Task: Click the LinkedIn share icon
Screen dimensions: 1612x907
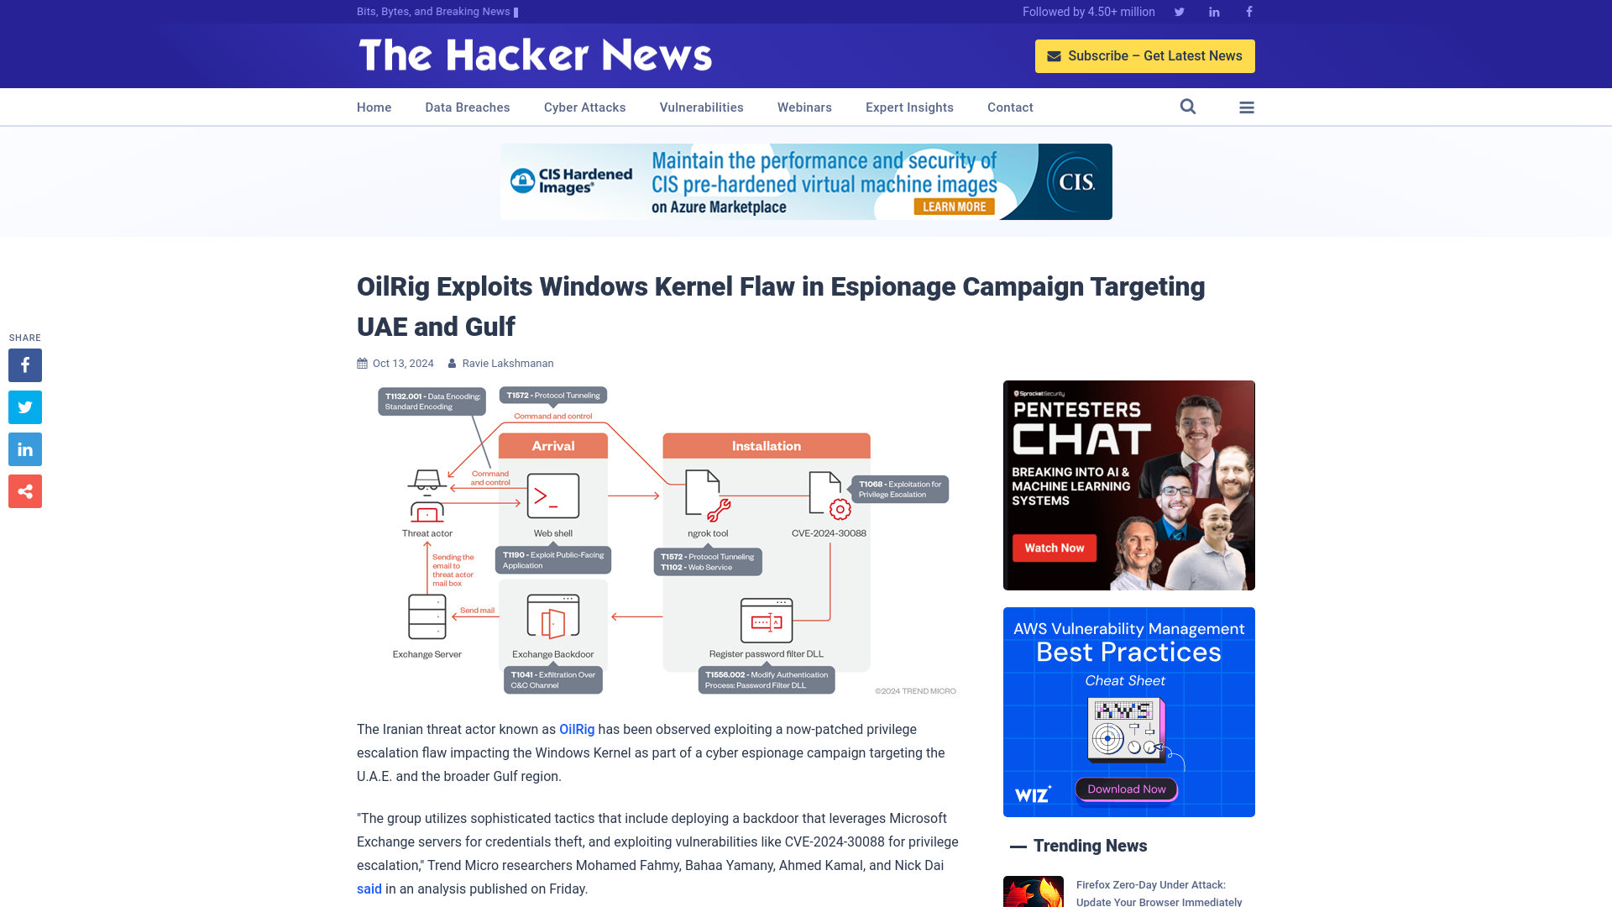Action: 24,448
